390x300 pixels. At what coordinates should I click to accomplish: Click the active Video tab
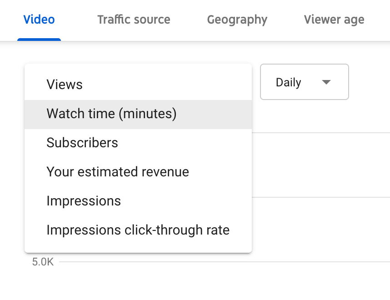tap(39, 20)
